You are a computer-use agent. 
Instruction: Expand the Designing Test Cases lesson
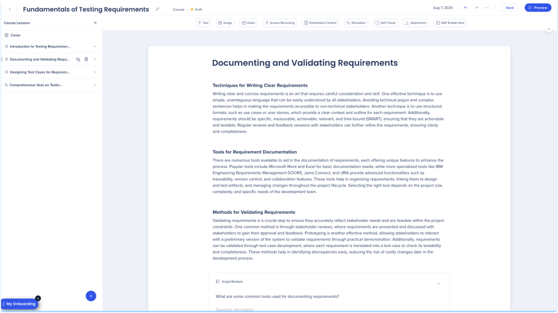(95, 72)
